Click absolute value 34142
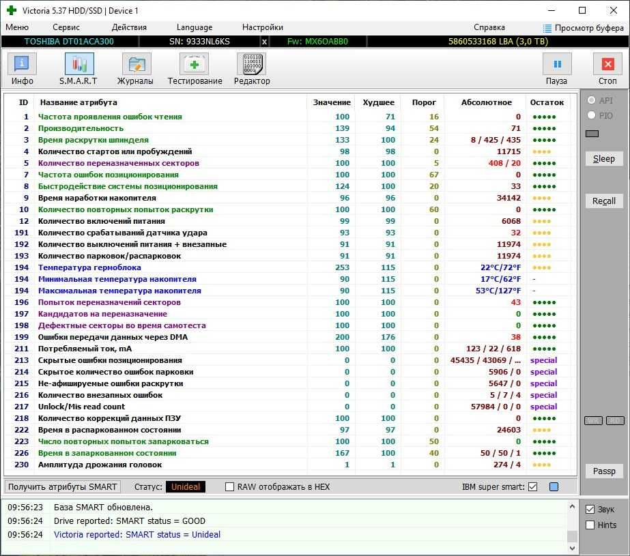This screenshot has height=556, width=630. tap(509, 198)
